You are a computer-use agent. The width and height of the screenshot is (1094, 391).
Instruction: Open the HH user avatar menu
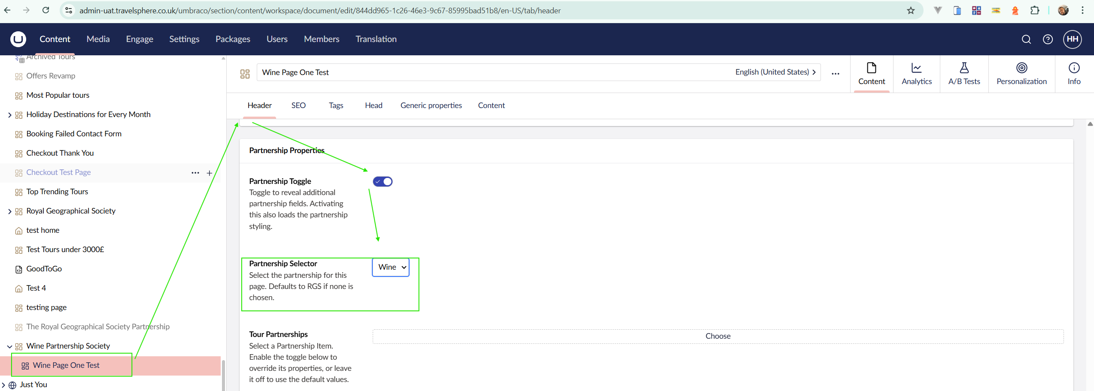[1072, 39]
